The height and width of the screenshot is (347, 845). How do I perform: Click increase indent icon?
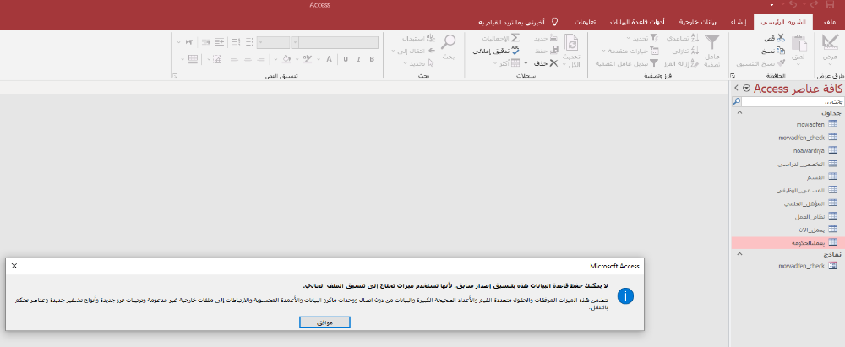tap(206, 42)
